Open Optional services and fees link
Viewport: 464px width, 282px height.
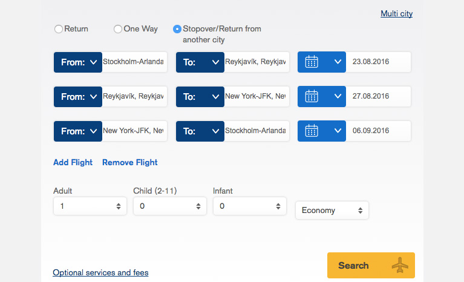tap(100, 272)
